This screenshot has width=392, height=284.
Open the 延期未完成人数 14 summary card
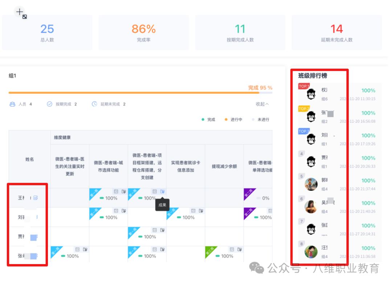pos(336,33)
